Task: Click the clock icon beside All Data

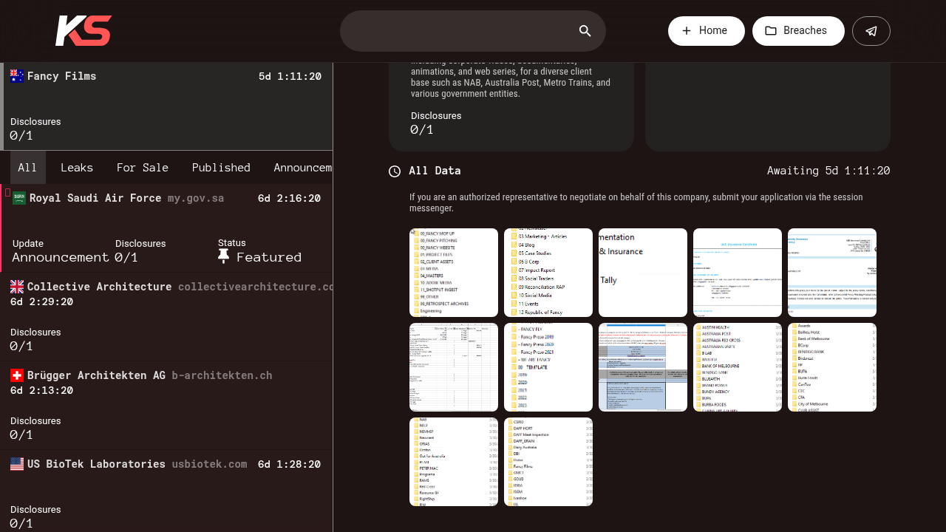Action: click(x=395, y=171)
